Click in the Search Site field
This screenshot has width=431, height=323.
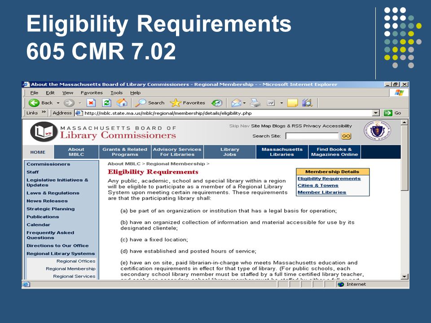(312, 136)
